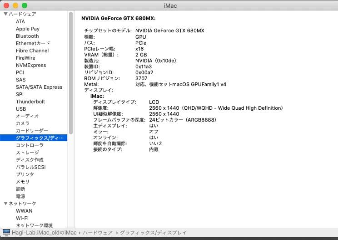Click the 接続のタイプ value 内蔵

(x=154, y=149)
